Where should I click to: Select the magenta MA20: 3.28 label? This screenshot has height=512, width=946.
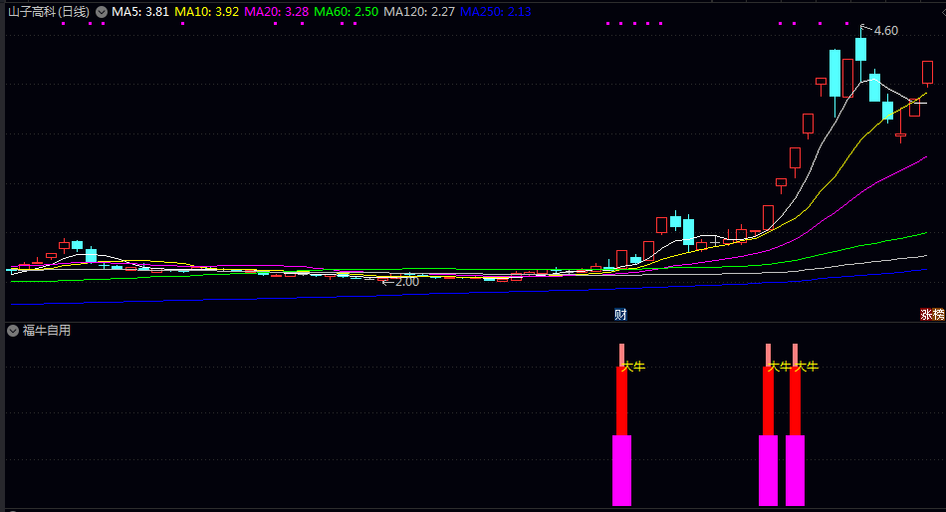276,12
